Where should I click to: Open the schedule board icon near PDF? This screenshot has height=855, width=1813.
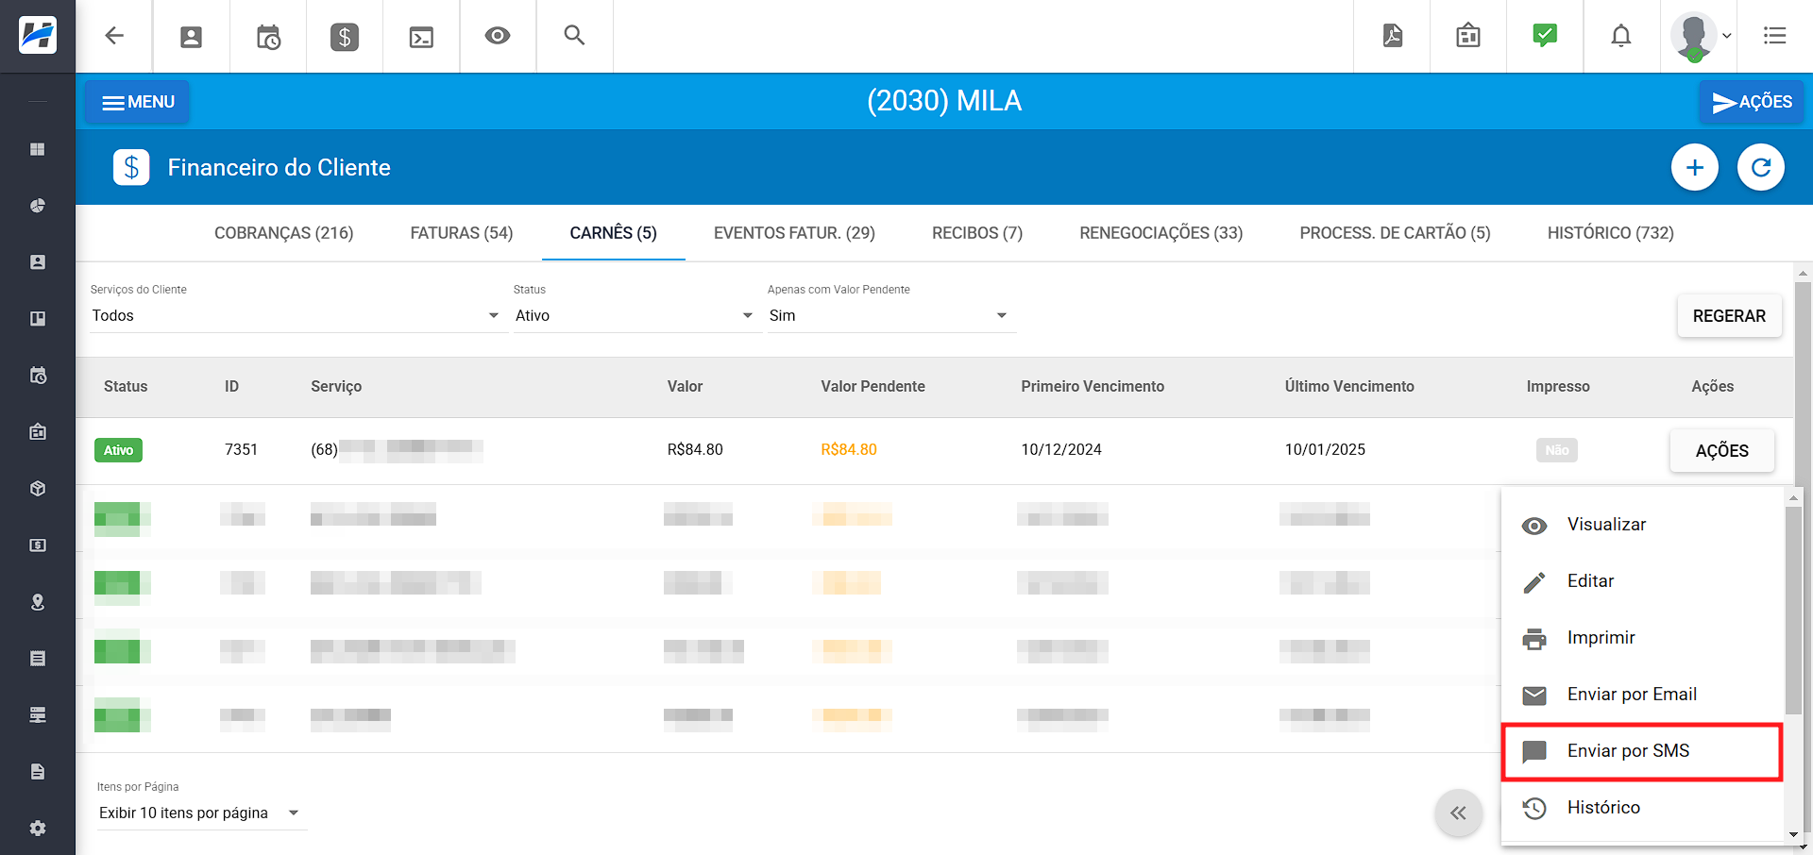point(1468,36)
